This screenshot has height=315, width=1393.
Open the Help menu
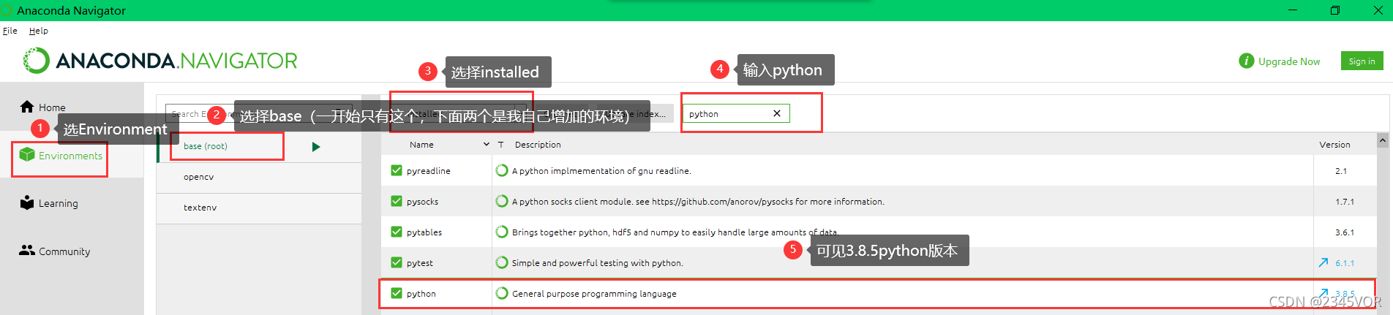39,31
